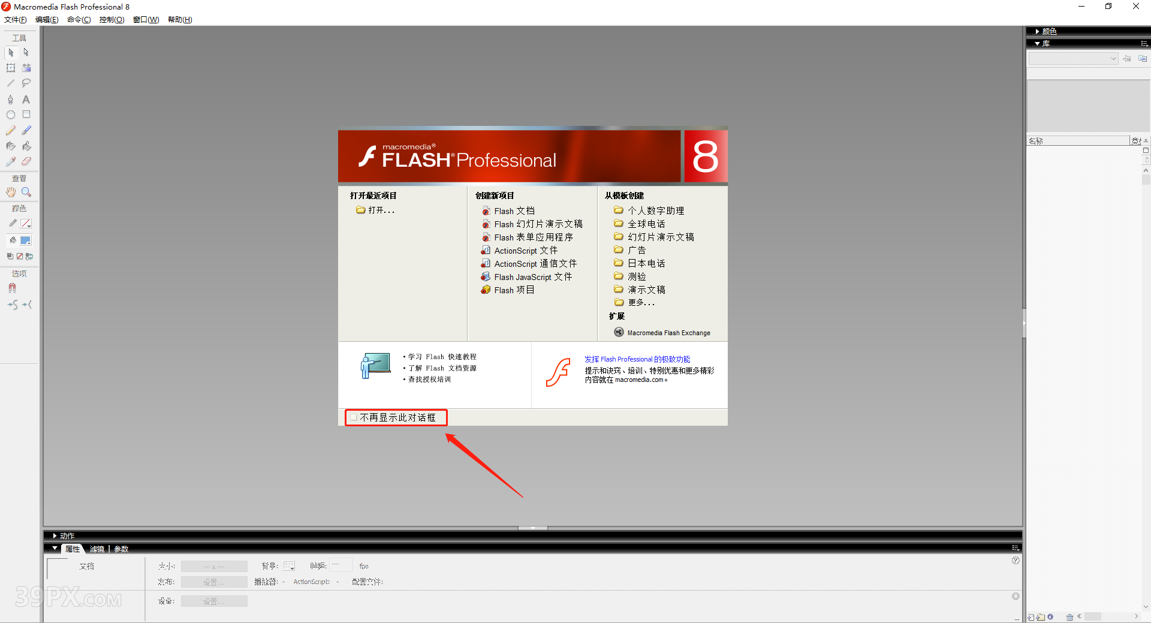
Task: Click the Smooth option icon
Action: coord(13,305)
